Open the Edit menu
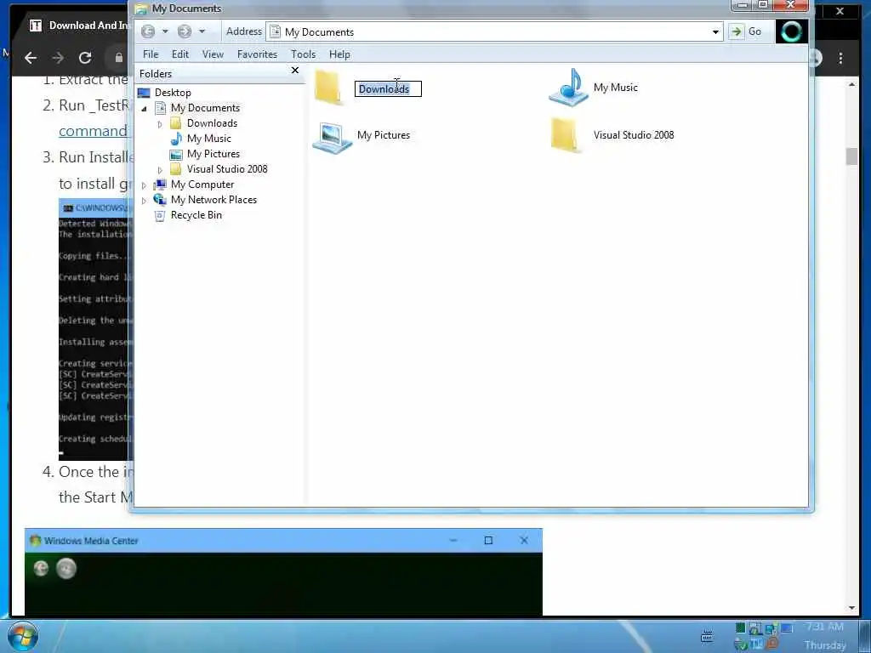 coord(180,54)
